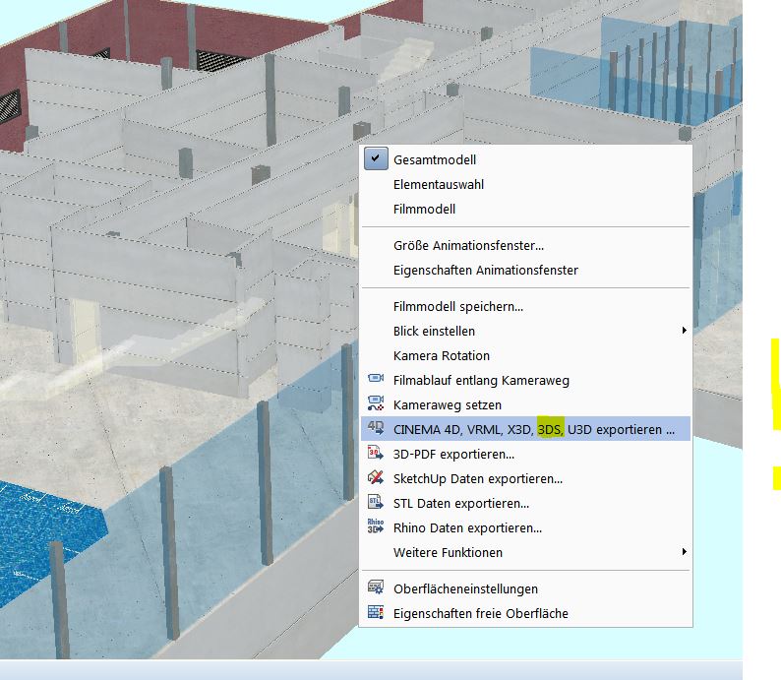Click the Filmablauf entlang Kameraweg camera icon
This screenshot has height=680, width=781.
375,380
